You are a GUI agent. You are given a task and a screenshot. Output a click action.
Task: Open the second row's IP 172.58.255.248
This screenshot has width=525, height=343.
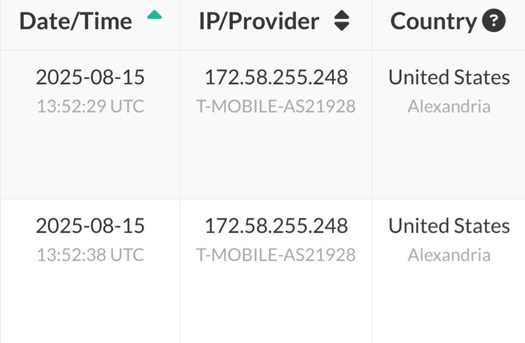tap(275, 226)
